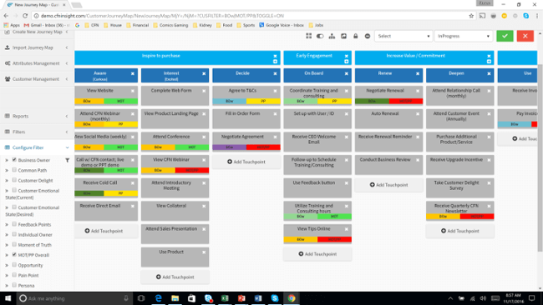Remove the Use Product touchpoint
The width and height of the screenshot is (543, 305).
click(x=204, y=252)
